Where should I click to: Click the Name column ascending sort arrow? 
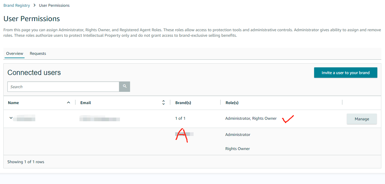click(68, 103)
